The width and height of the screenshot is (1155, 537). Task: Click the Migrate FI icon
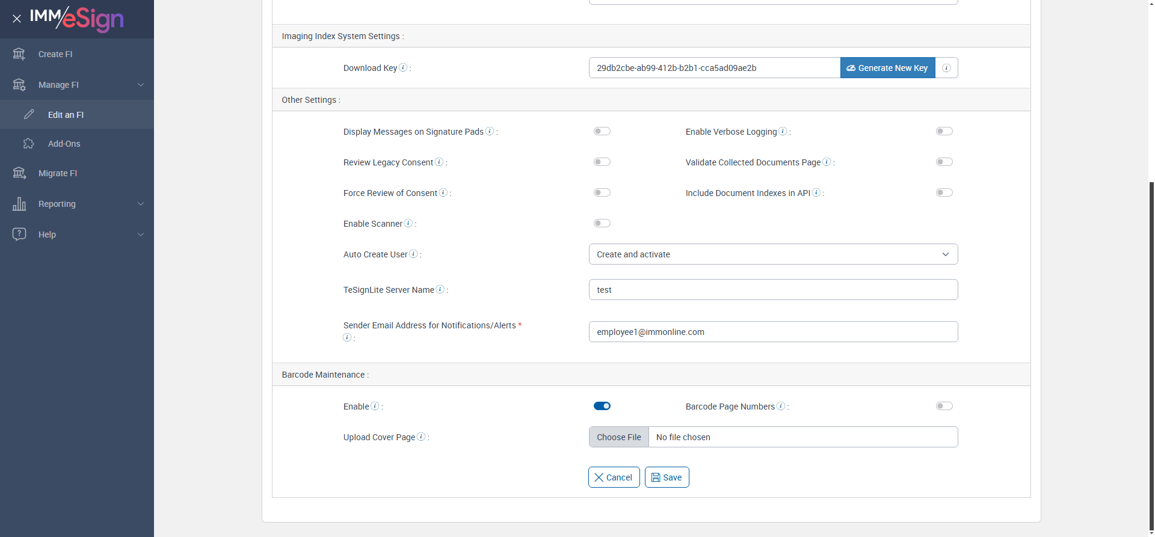click(19, 173)
